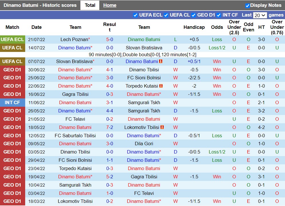This screenshot has width=285, height=206.
Task: Click the red card icon beside Dinamo Batumi on 07/07
Action: [x=161, y=61]
